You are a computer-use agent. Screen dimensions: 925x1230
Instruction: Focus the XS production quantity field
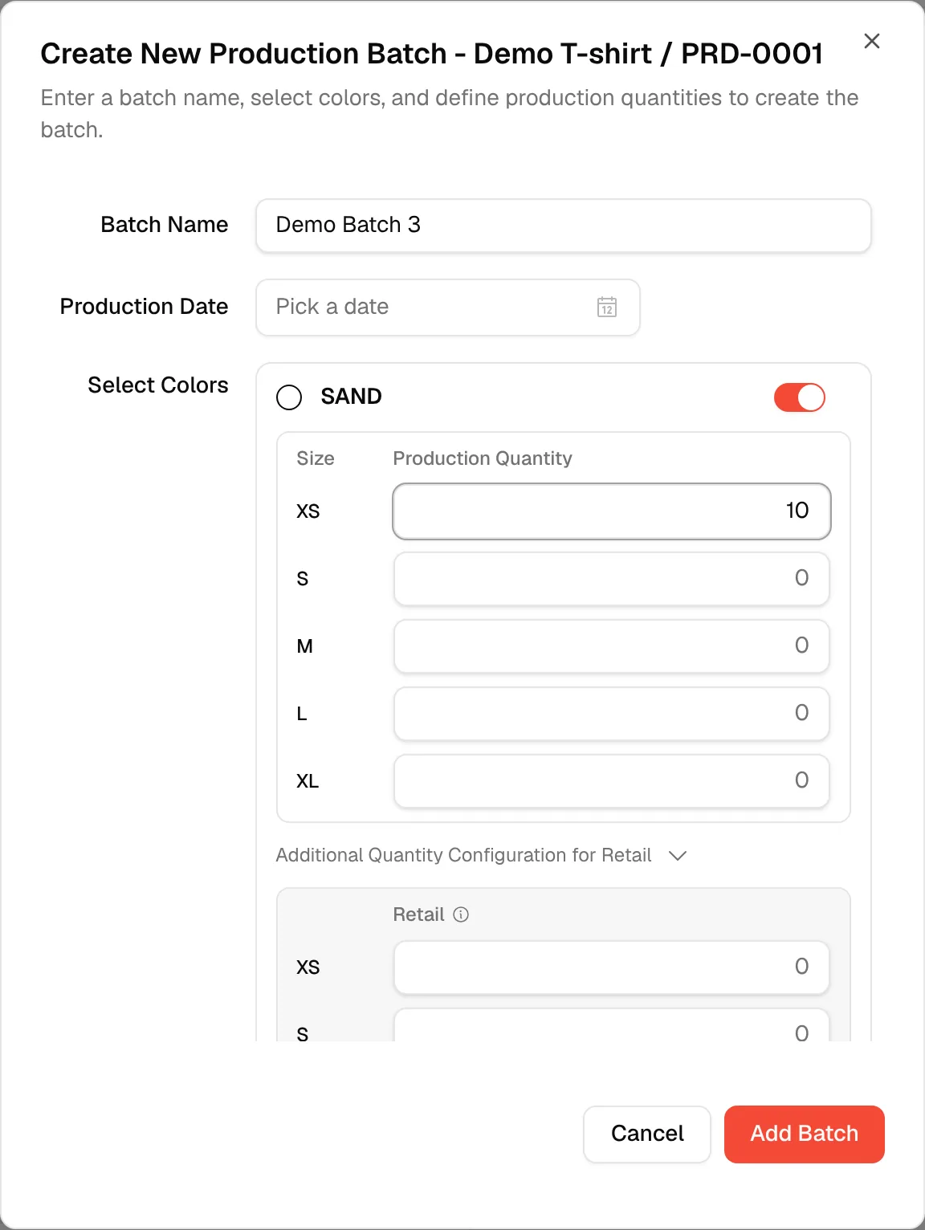[612, 511]
